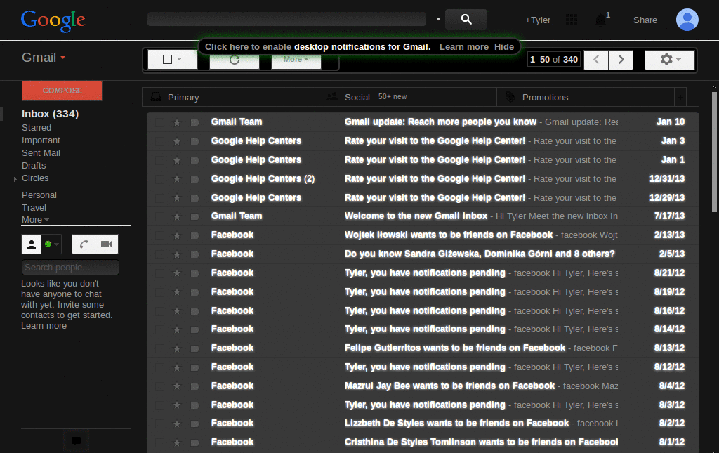This screenshot has height=453, width=719.
Task: Mark the 2/5/13 Facebook email important
Action: 194,254
